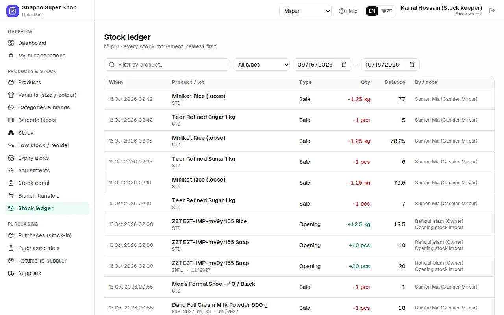The height and width of the screenshot is (315, 504).
Task: Click the My AI connections plug icon
Action: (11, 56)
